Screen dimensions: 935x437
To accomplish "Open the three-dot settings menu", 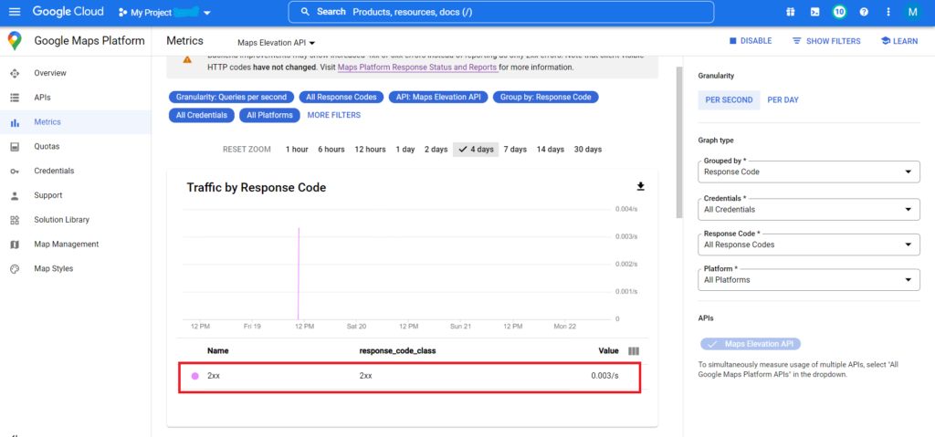I will 888,12.
